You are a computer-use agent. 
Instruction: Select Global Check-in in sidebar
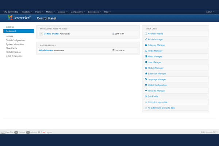click(x=13, y=52)
